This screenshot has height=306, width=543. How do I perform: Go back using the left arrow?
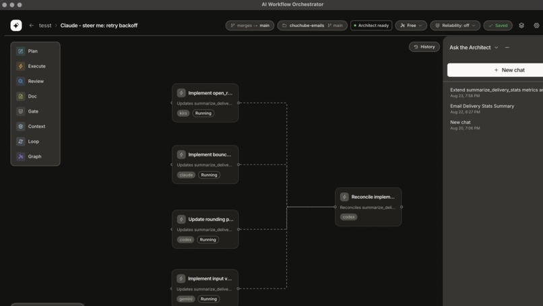click(32, 26)
